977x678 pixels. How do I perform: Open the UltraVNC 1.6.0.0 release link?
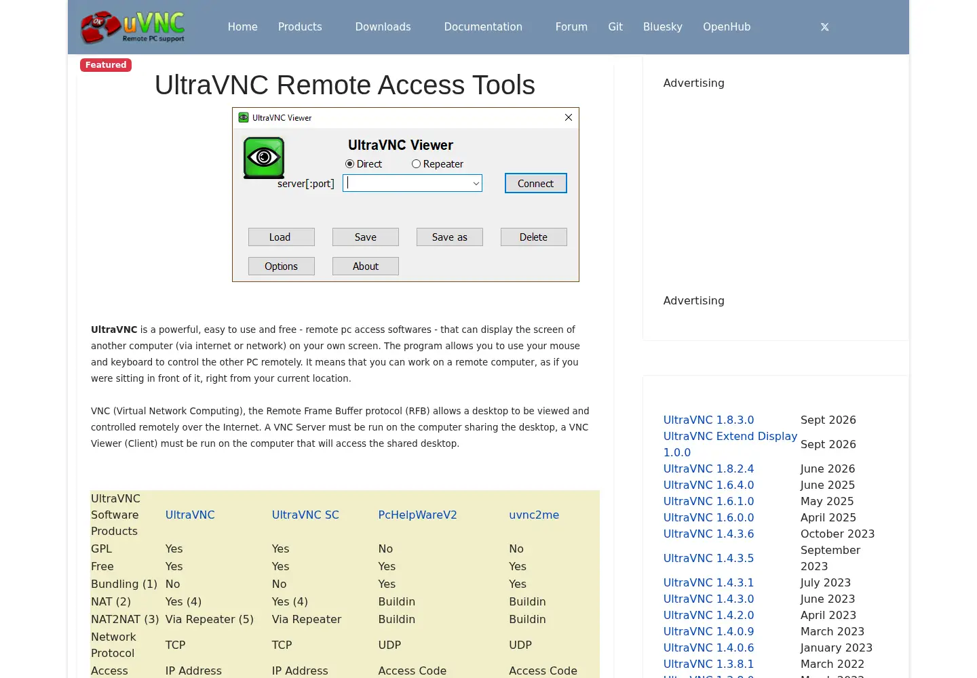[x=708, y=517]
